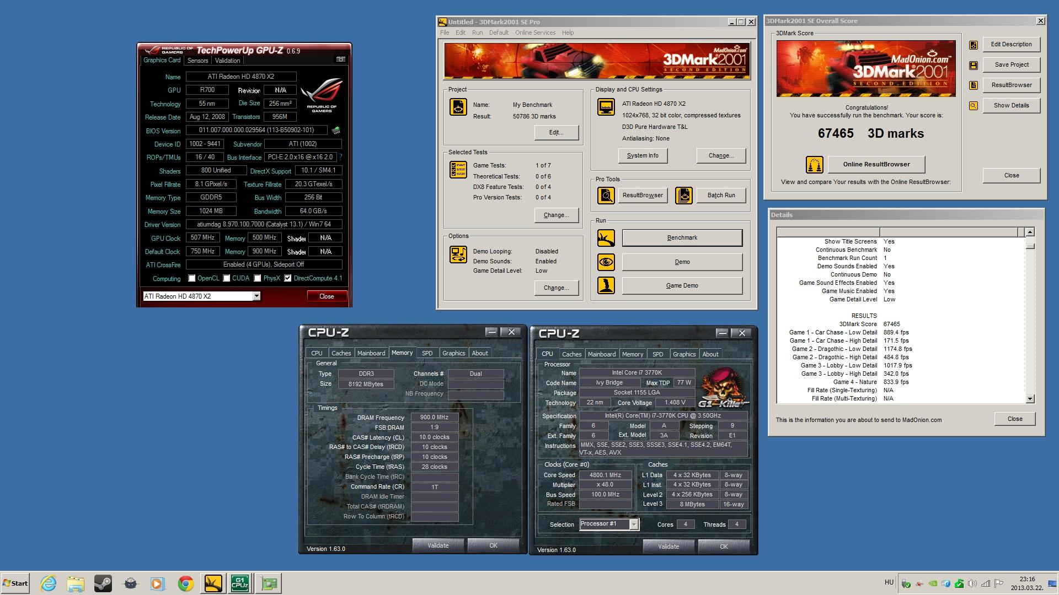
Task: Click the Online ResultBrowser button
Action: tap(876, 164)
